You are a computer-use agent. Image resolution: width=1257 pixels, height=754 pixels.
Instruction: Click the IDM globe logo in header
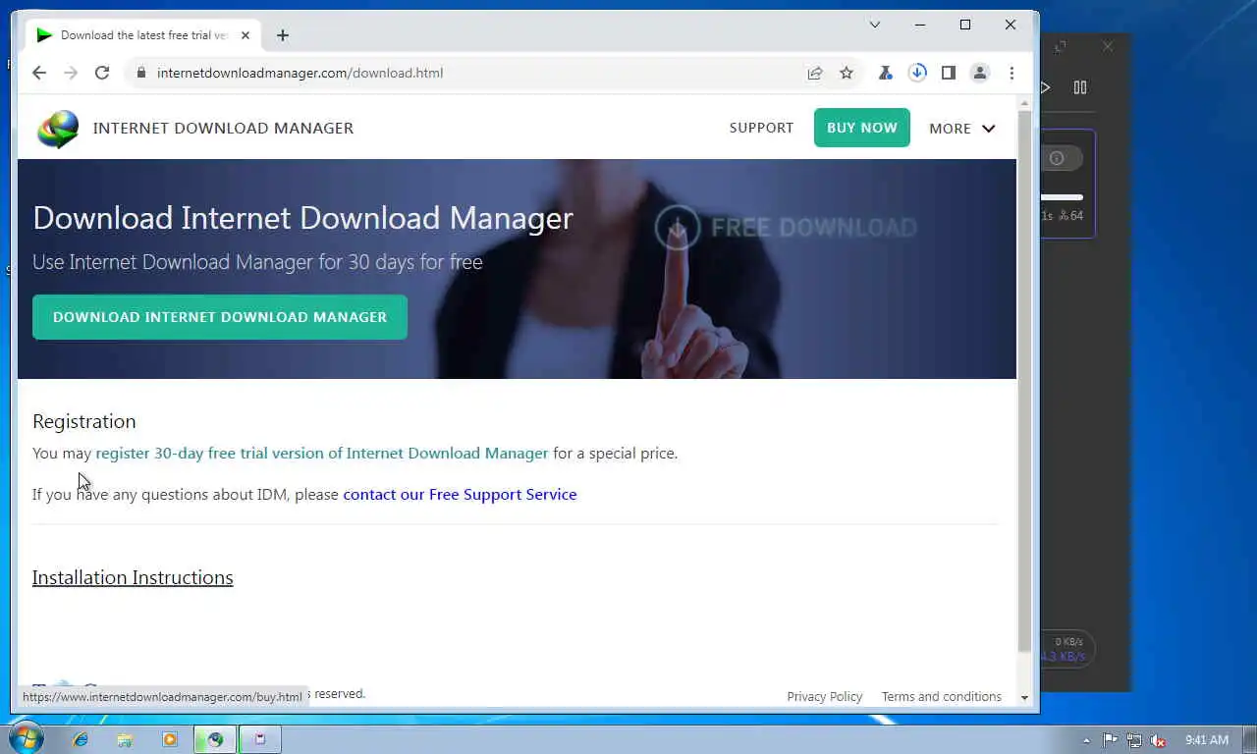(57, 129)
